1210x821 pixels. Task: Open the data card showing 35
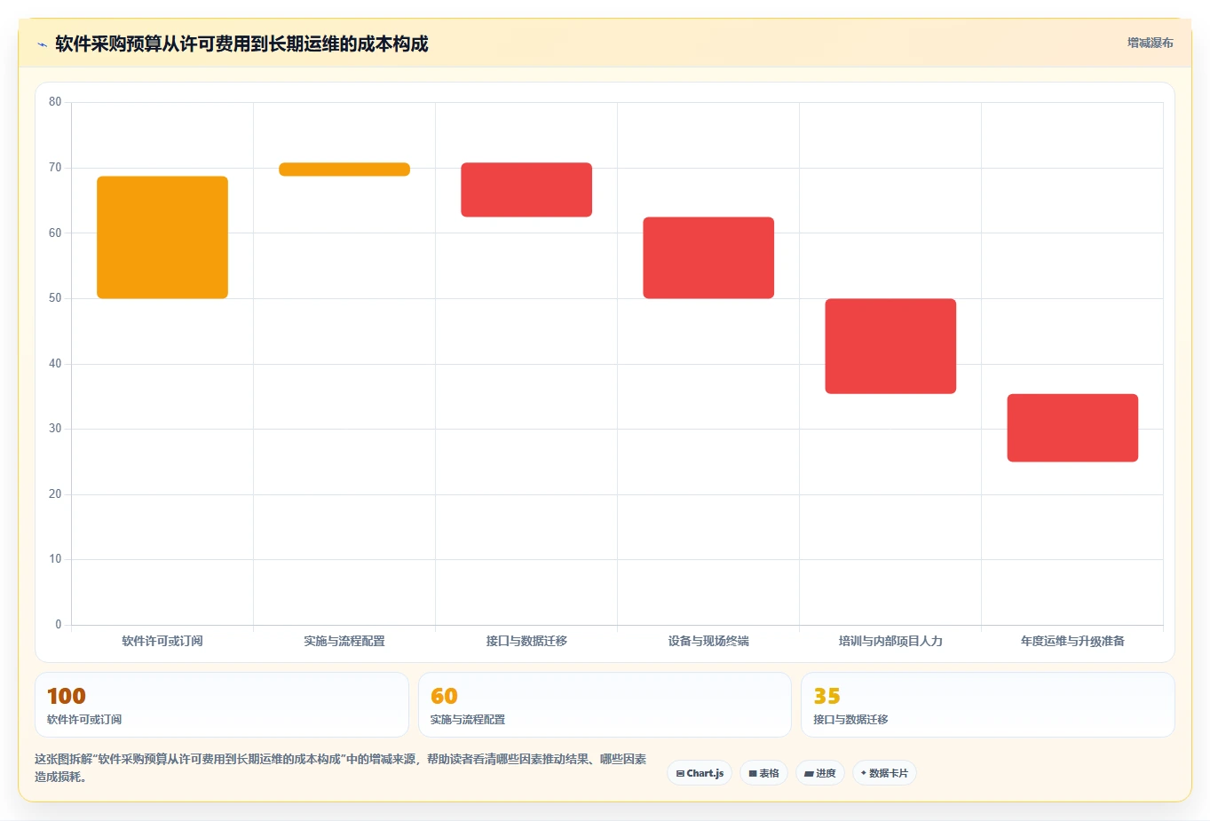pyautogui.click(x=988, y=705)
